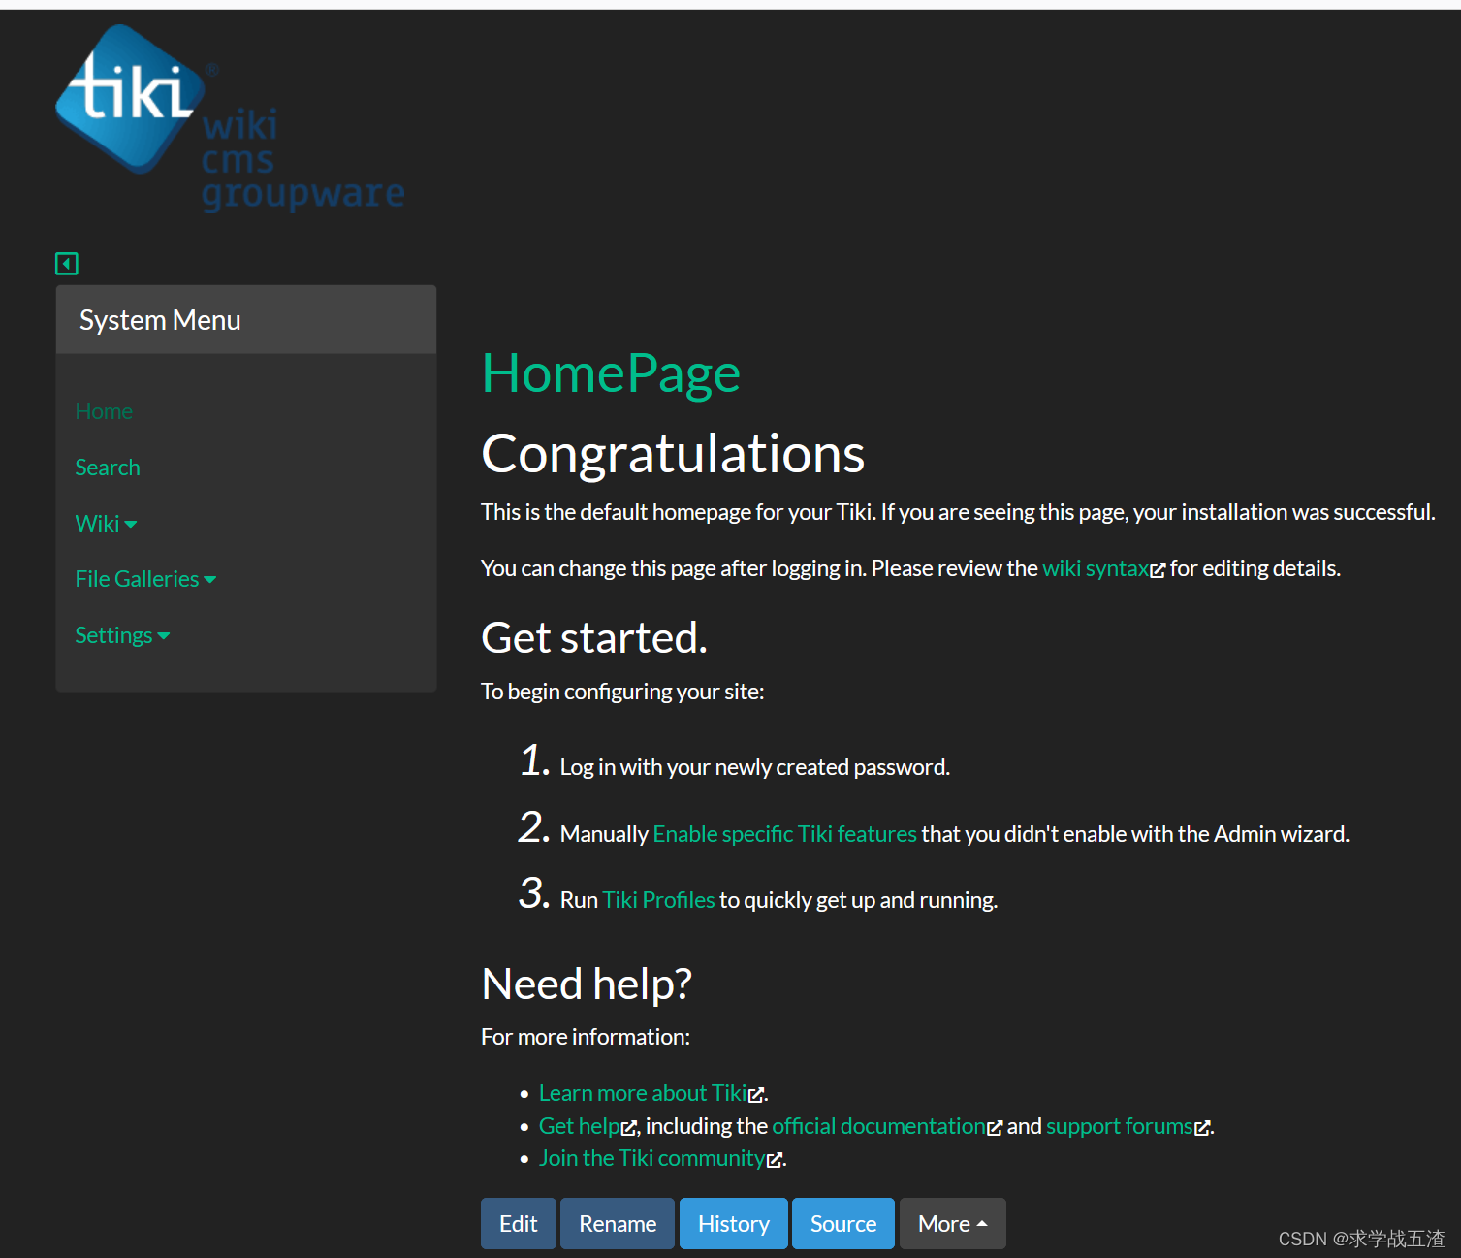Expand the File Galleries dropdown menu
The height and width of the screenshot is (1258, 1461).
[x=145, y=579]
